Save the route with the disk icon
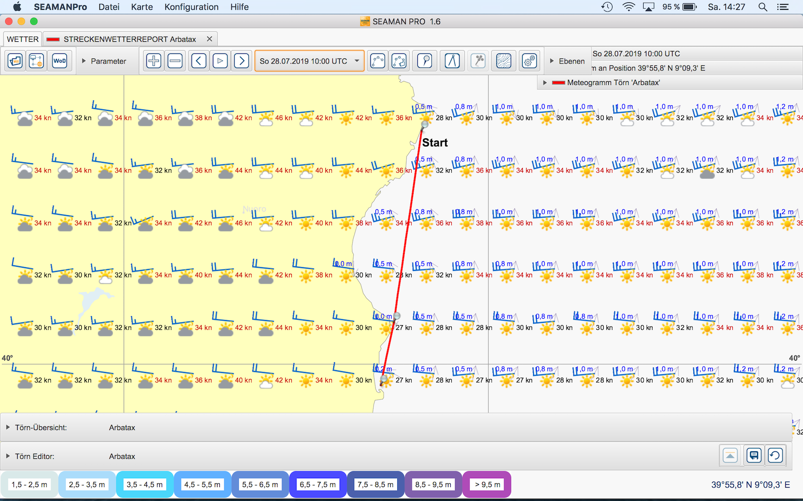 tap(754, 456)
